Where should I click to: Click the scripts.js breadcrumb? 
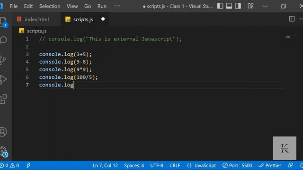tap(37, 31)
